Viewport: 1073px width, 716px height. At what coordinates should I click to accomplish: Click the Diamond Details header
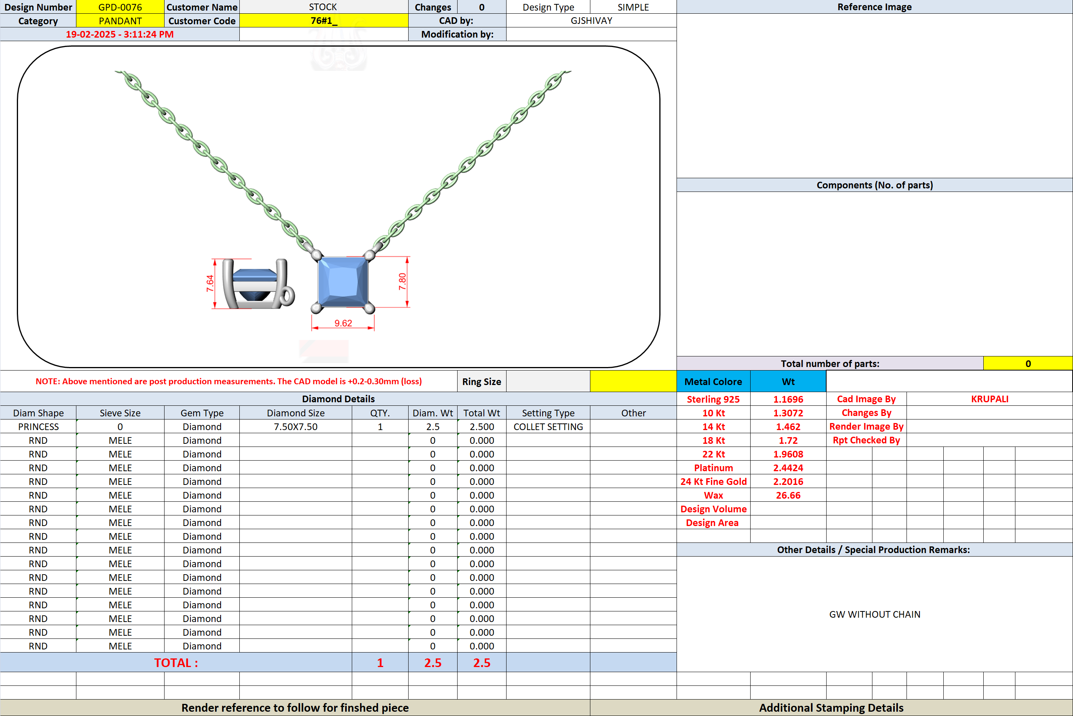pos(338,399)
